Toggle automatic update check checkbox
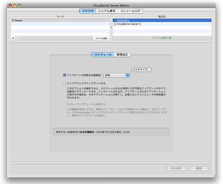Image resolution: width=223 pixels, height=184 pixels. click(64, 75)
